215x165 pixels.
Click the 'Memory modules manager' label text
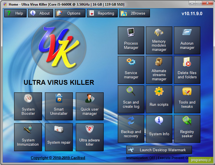(x=159, y=45)
